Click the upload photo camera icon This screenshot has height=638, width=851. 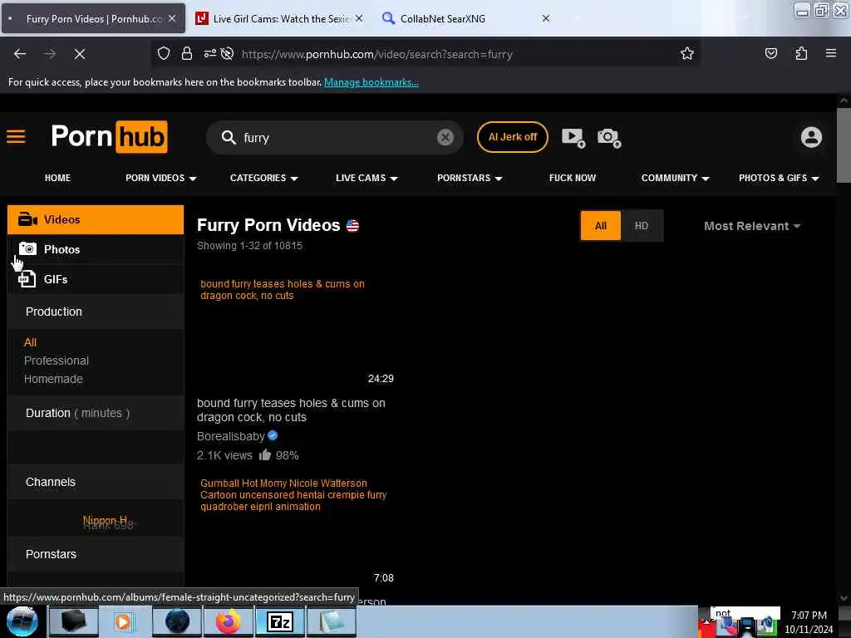(x=609, y=137)
